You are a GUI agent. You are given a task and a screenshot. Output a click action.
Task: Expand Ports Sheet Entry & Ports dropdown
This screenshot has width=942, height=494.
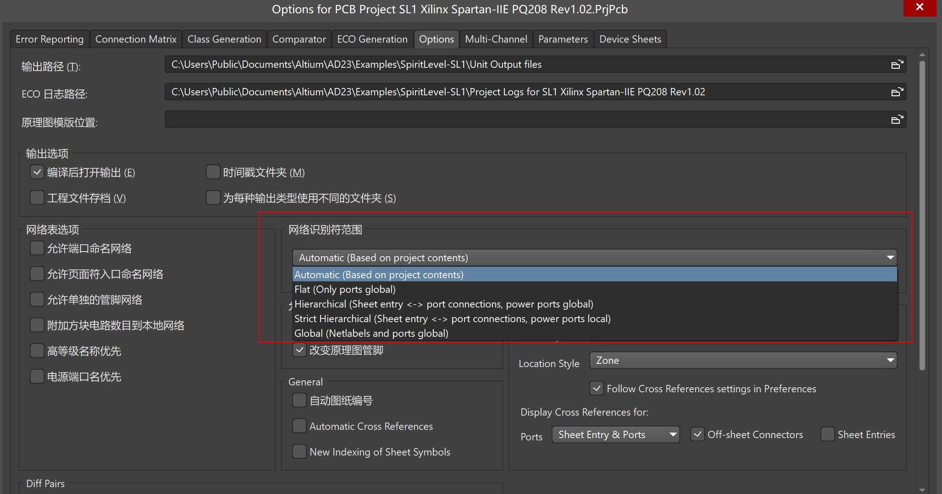tap(615, 434)
